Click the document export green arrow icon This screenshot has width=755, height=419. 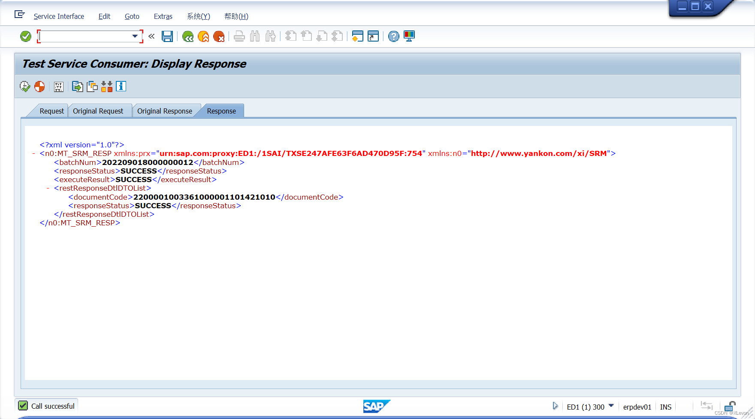[77, 87]
